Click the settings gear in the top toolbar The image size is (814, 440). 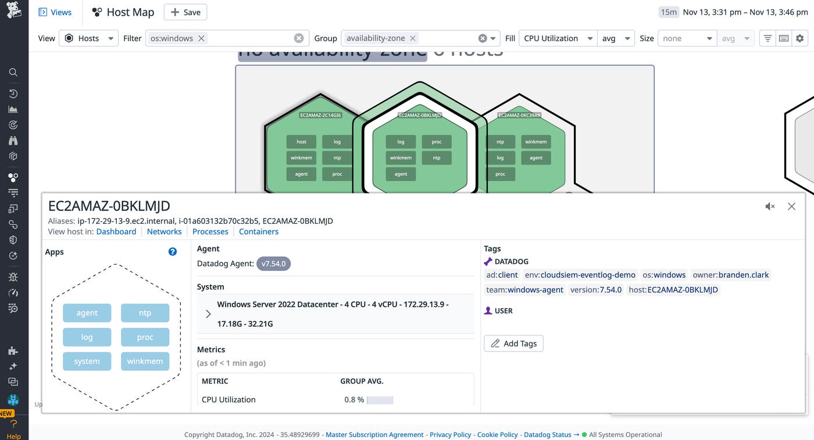[x=800, y=38]
